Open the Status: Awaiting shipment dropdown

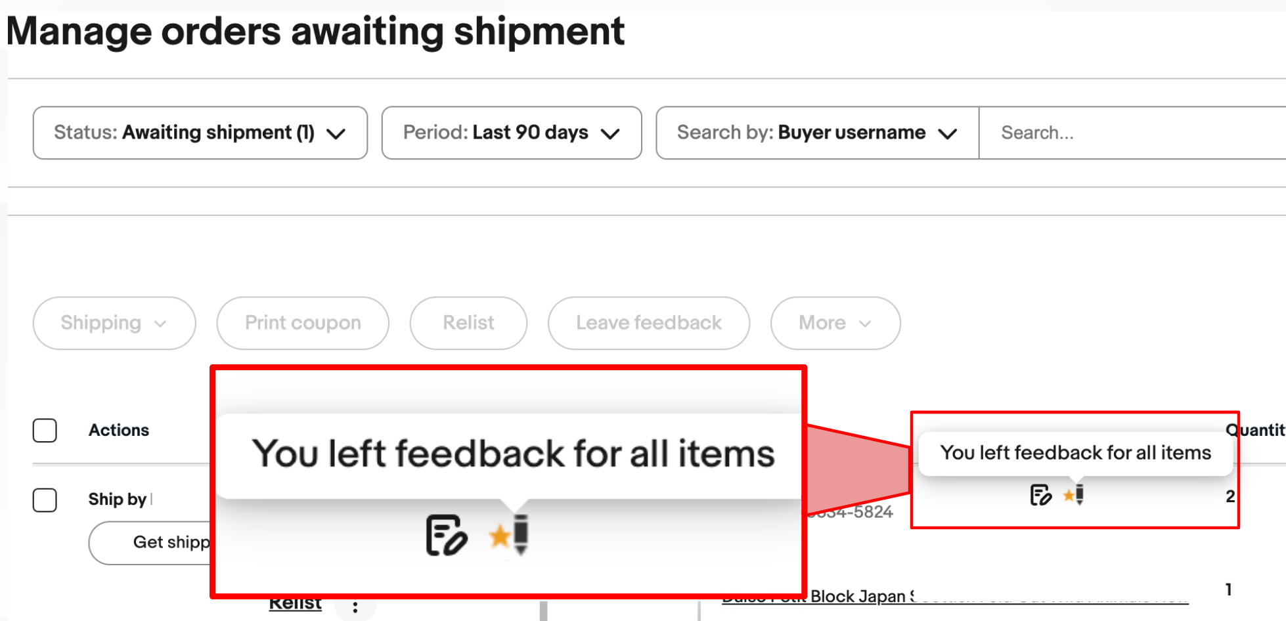(200, 133)
